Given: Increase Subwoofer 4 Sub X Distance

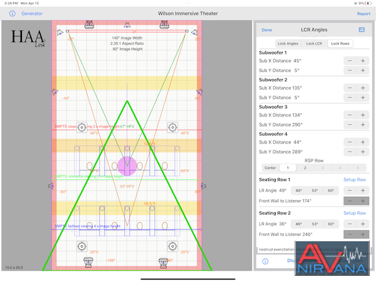Looking at the screenshot, I should [363, 142].
